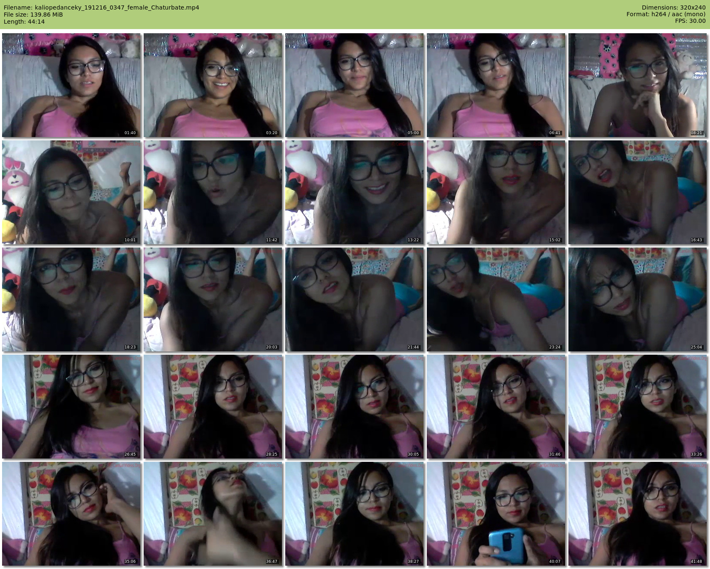710x569 pixels.
Task: Open the 16:43 frame
Action: 638,192
